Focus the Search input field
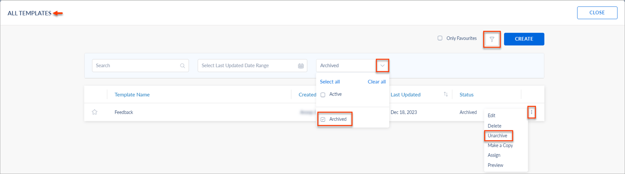 (x=140, y=65)
